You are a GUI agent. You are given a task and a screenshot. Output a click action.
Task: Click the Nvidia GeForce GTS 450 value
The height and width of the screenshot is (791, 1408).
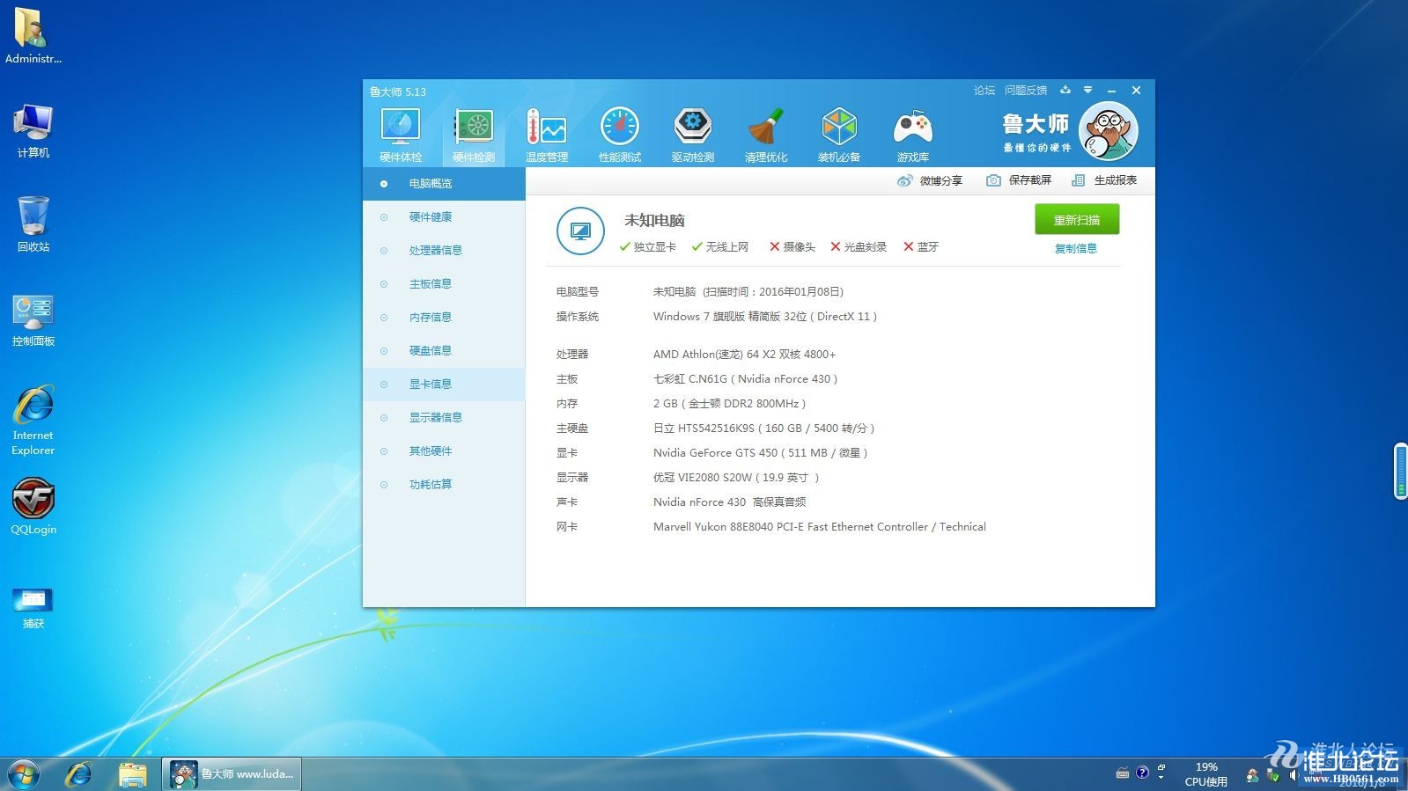tap(760, 453)
